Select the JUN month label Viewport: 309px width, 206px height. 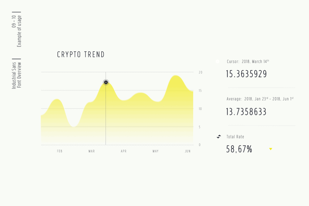[x=188, y=151]
